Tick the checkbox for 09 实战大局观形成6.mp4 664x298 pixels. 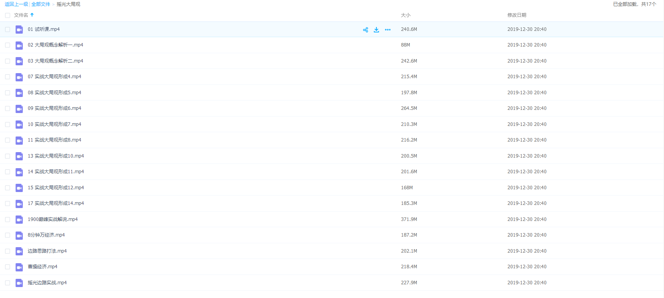(7, 108)
